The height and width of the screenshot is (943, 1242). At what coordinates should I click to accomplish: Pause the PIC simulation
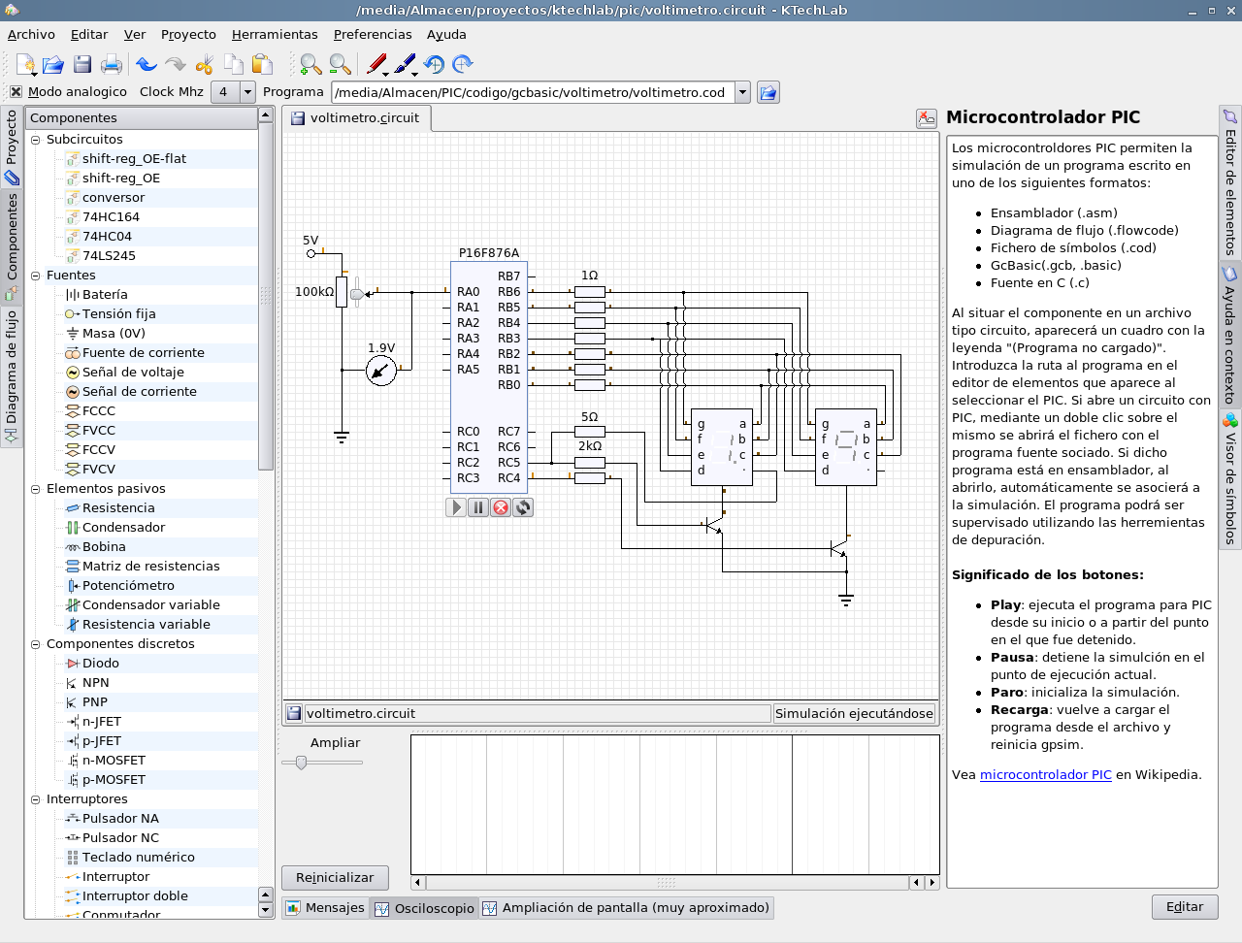pos(478,507)
